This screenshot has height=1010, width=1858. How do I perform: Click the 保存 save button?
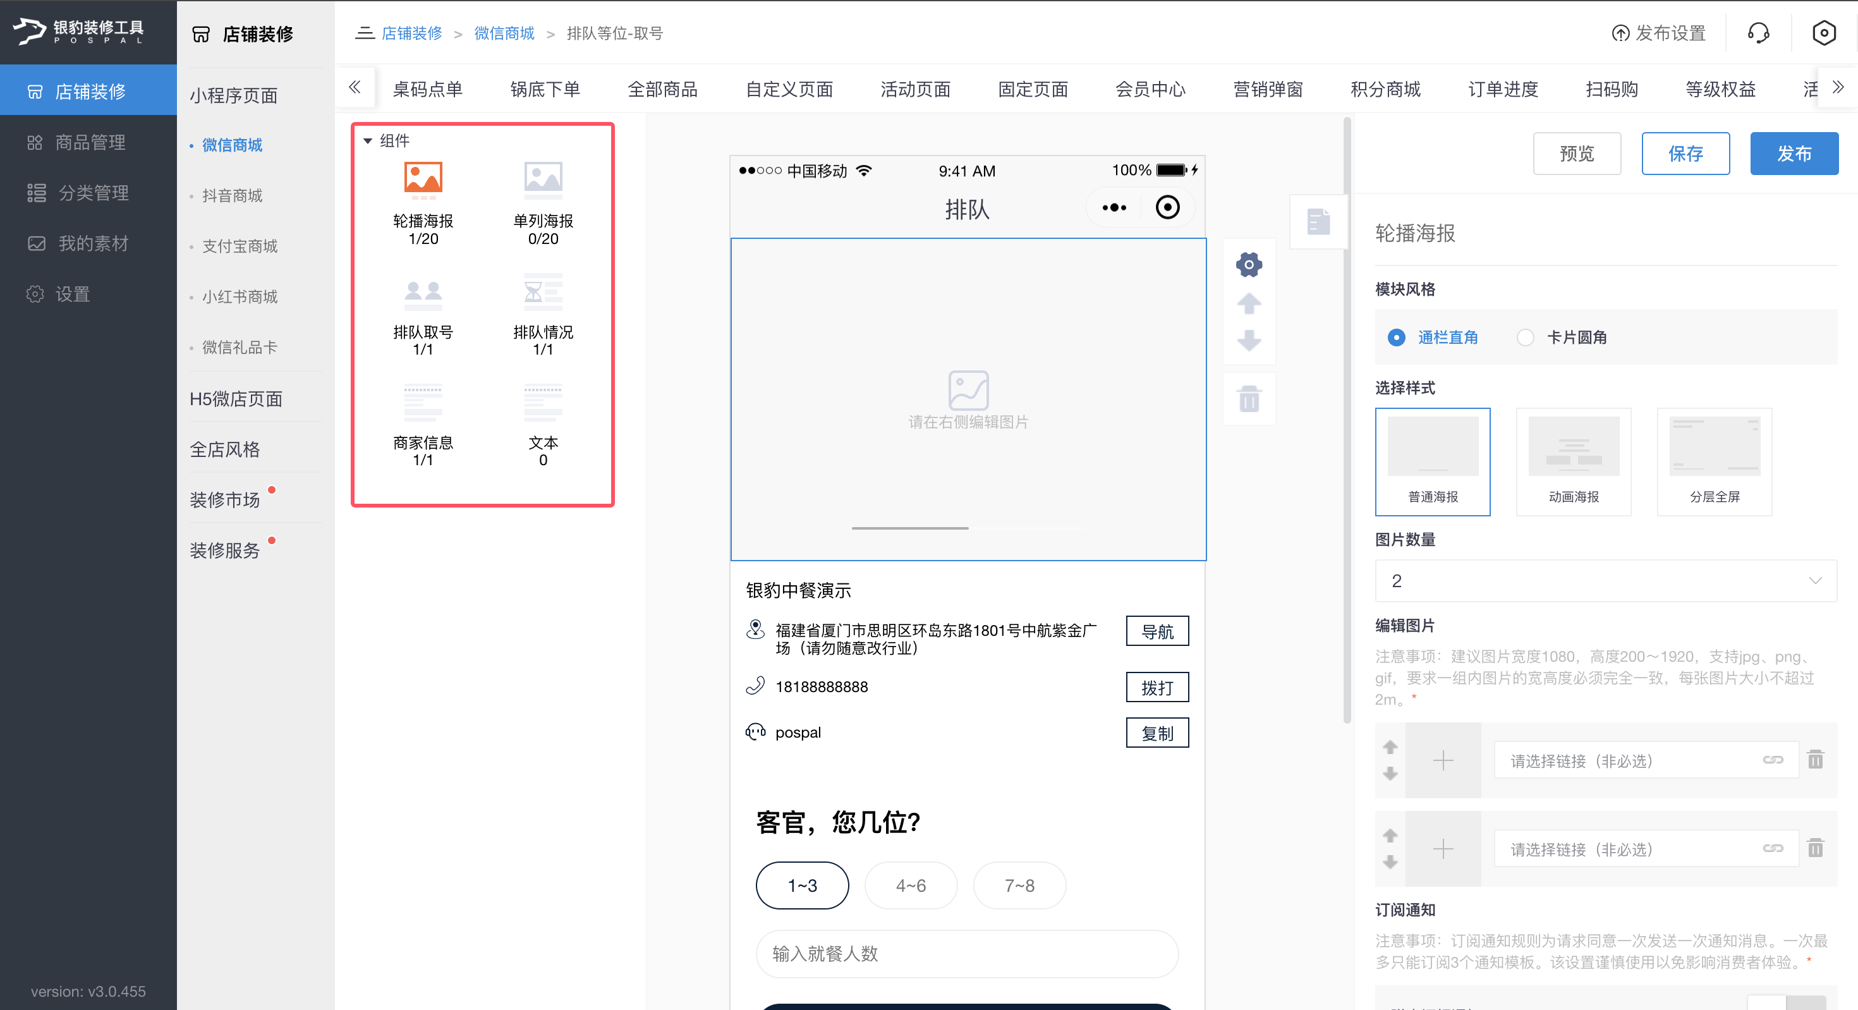(x=1685, y=154)
